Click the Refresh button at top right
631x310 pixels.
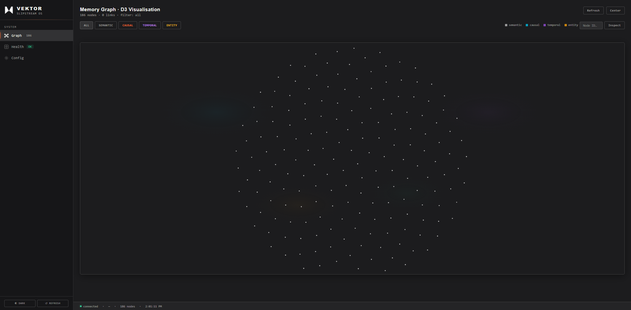point(593,10)
